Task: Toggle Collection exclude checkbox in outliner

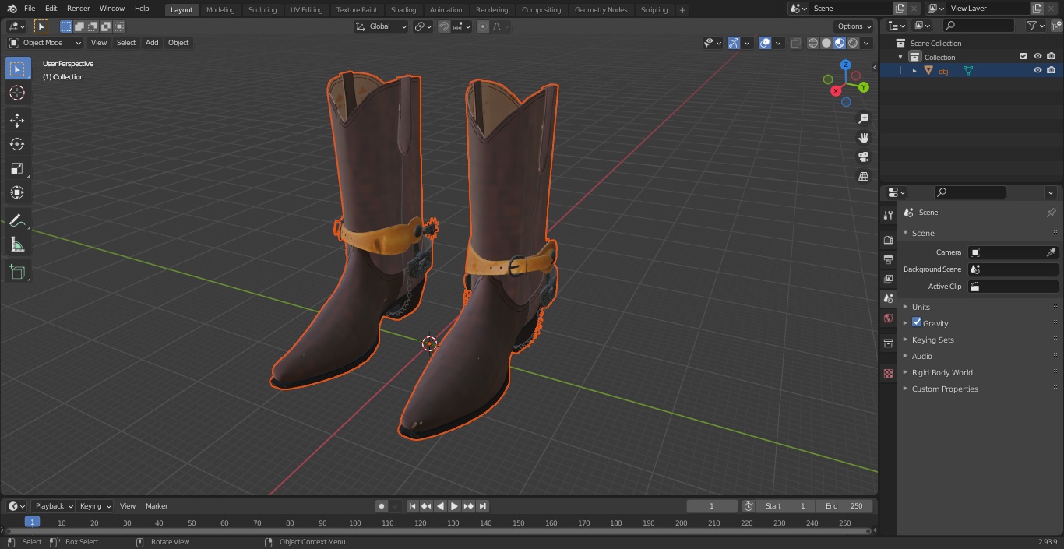Action: coord(1023,56)
